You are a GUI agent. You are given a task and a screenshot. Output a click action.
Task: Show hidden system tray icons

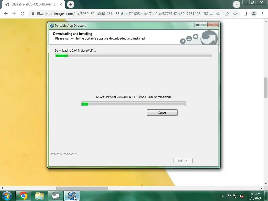[x=222, y=196]
